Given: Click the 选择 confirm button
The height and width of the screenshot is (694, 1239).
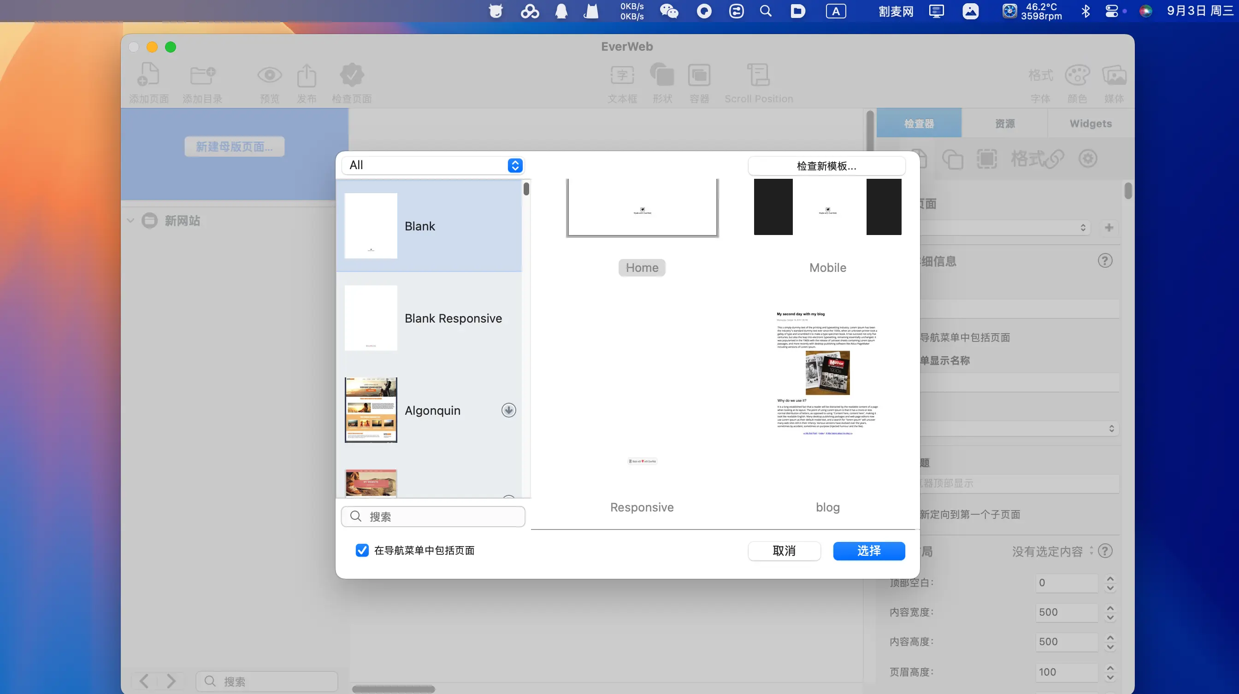Looking at the screenshot, I should (x=869, y=551).
